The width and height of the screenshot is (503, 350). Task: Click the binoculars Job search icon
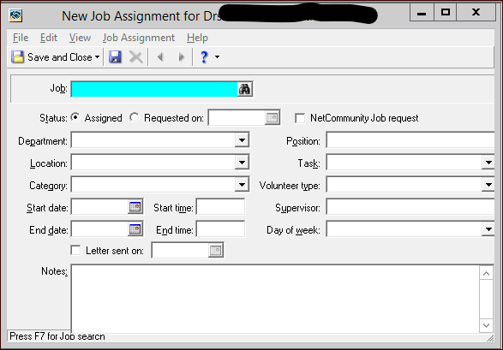[245, 89]
